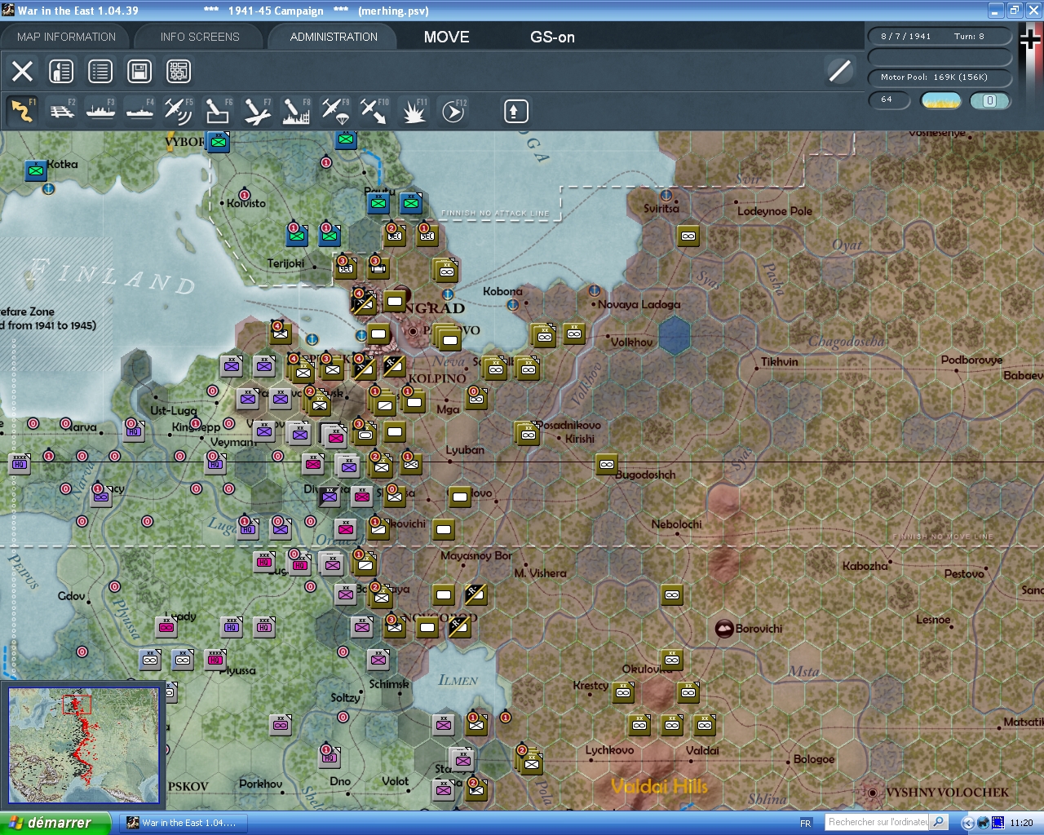Click the search magnifier button in taskbar
The width and height of the screenshot is (1044, 835).
click(939, 822)
